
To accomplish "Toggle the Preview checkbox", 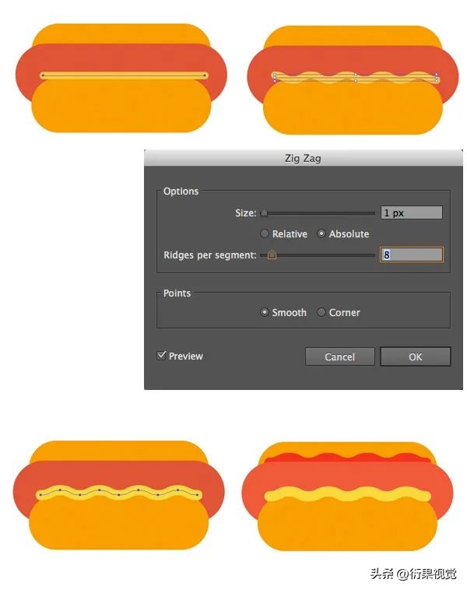I will (161, 356).
